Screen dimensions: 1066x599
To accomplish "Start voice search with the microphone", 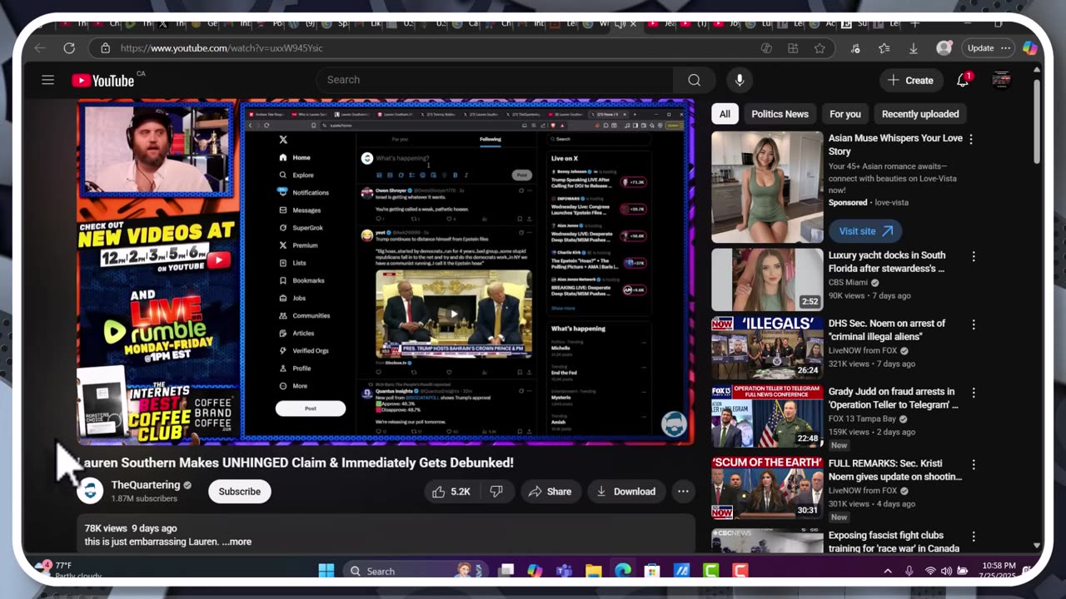I will click(740, 80).
